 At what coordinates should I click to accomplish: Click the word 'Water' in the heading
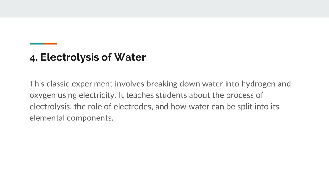[x=130, y=57]
